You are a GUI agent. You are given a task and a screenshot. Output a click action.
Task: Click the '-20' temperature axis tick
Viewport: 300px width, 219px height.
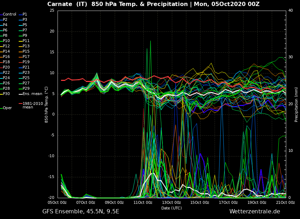click(52, 198)
